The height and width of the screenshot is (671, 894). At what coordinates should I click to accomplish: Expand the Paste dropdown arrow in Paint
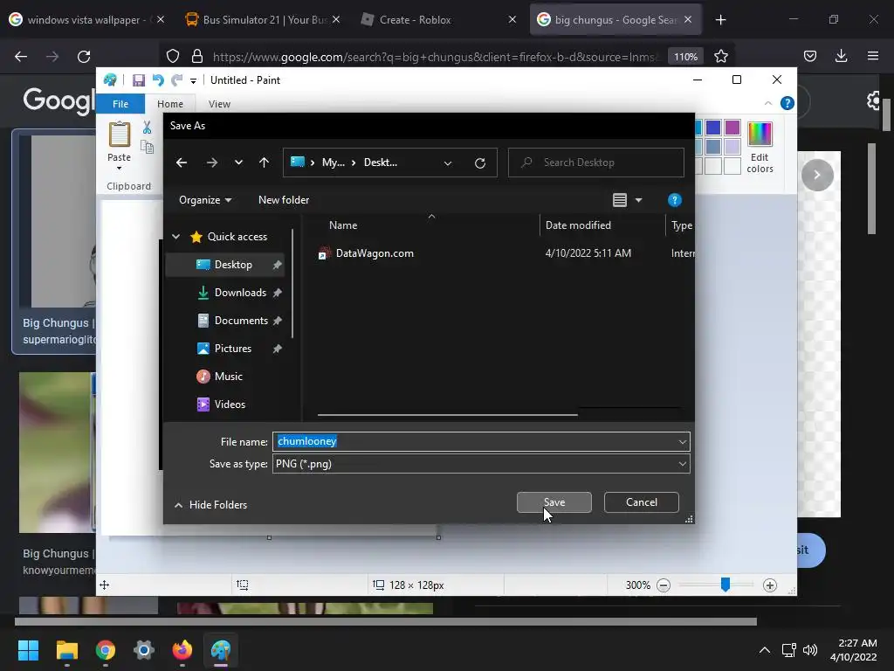119,169
